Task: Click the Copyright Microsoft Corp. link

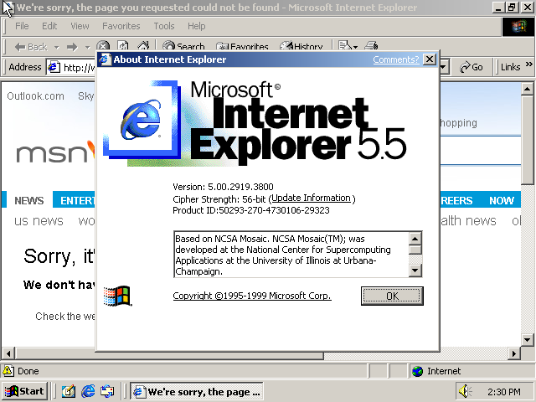Action: 252,296
